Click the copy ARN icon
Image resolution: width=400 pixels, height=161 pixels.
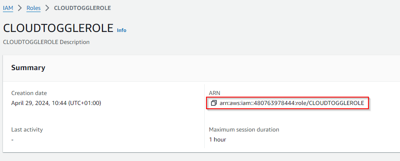point(214,103)
